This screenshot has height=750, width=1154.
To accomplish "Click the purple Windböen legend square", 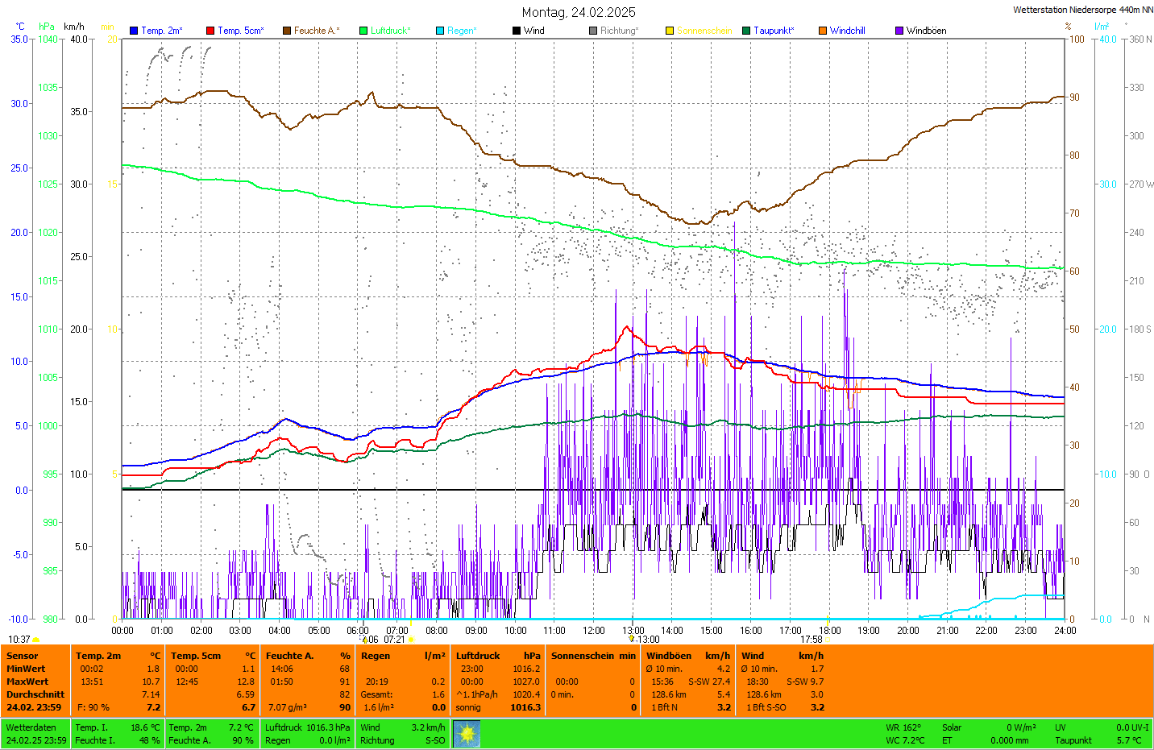I will (899, 31).
